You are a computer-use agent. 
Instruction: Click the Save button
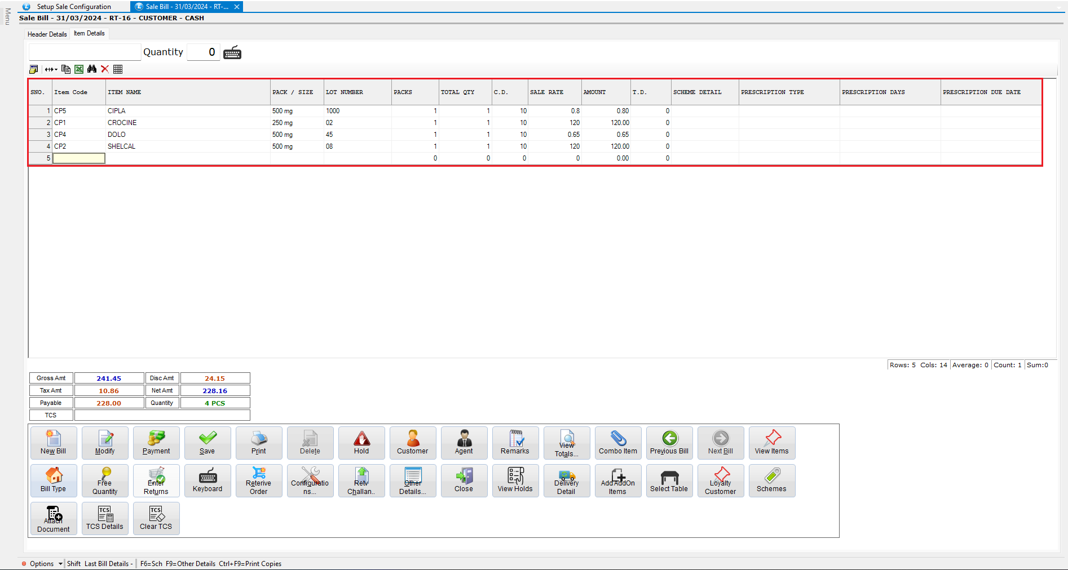point(208,443)
